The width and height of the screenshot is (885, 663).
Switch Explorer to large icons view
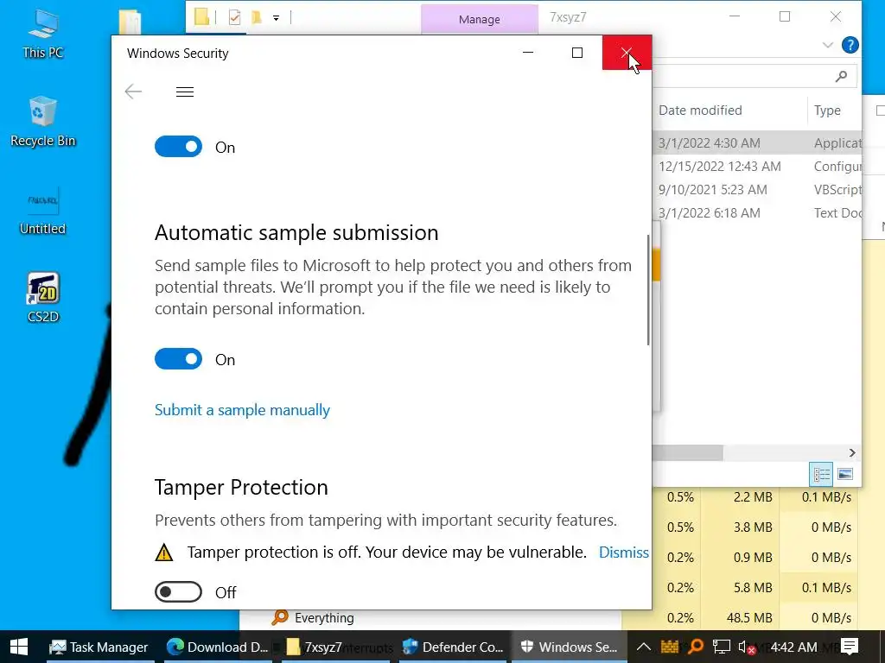[x=845, y=474]
